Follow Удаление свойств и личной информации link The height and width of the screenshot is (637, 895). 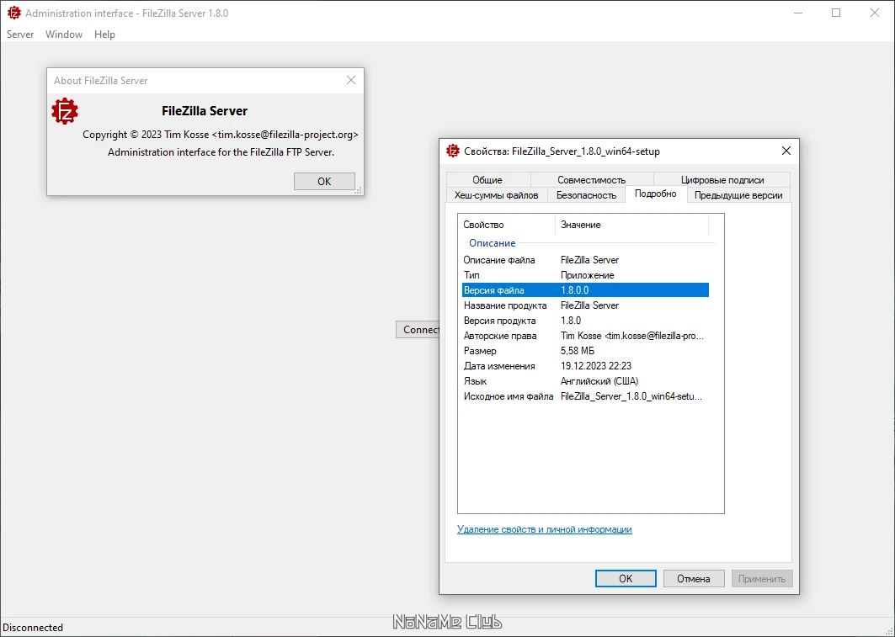click(545, 529)
